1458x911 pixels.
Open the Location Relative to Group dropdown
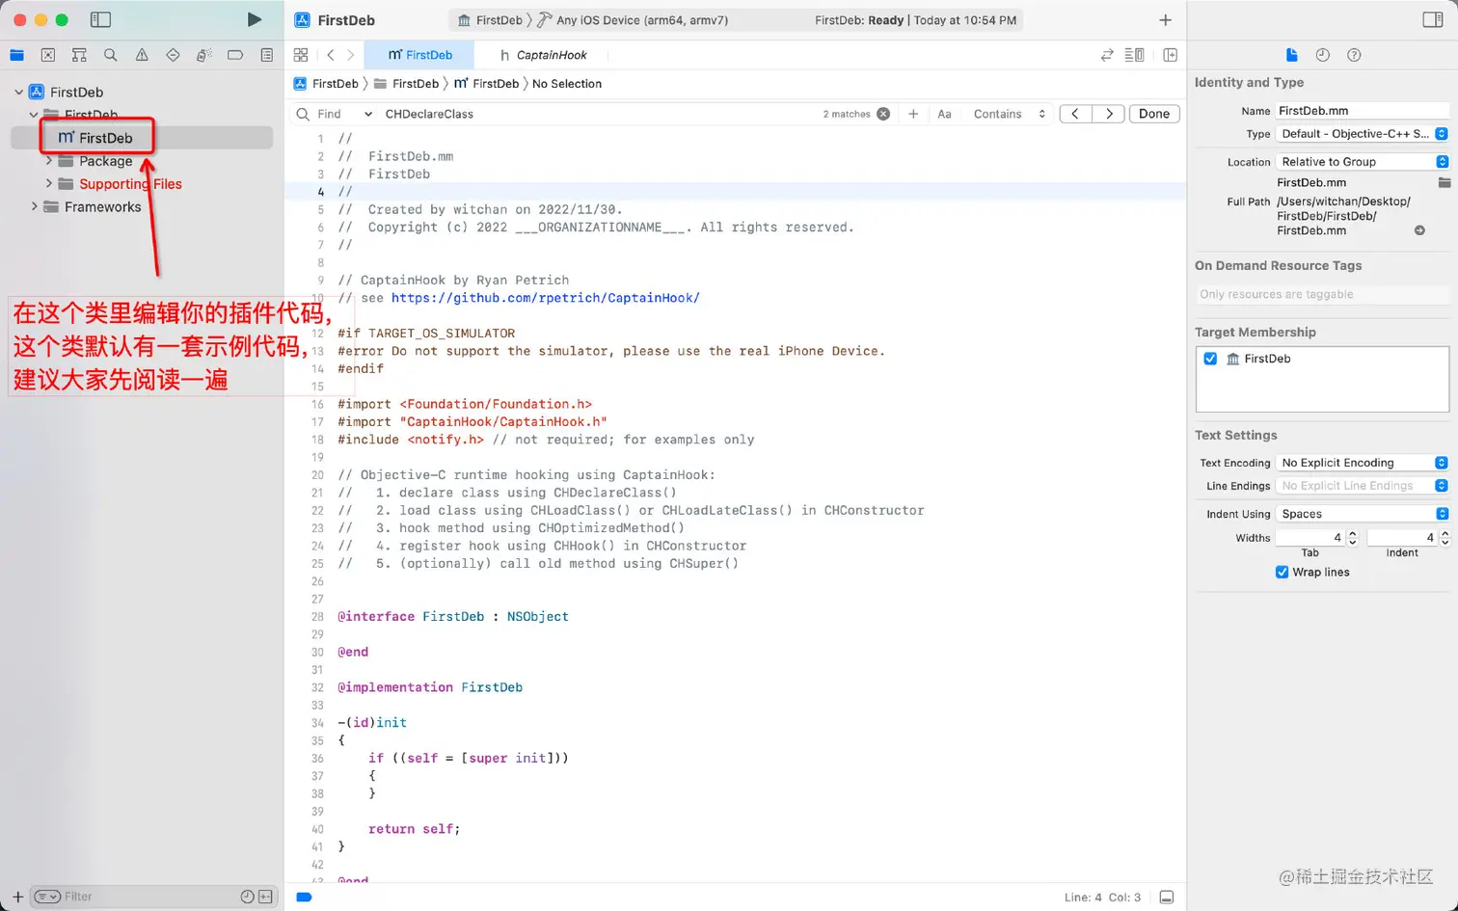[x=1362, y=162]
